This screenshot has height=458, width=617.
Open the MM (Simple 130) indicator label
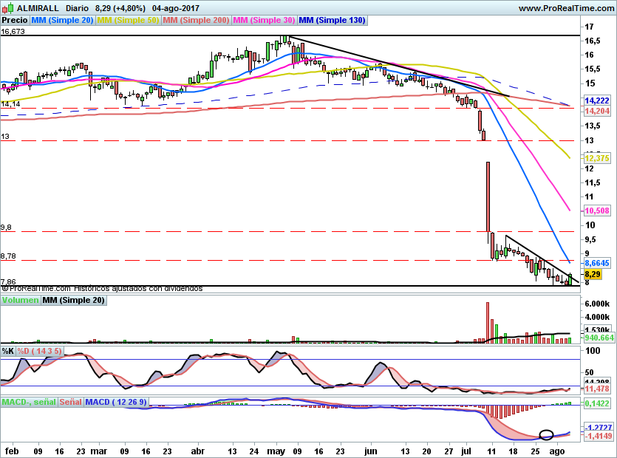(x=332, y=20)
